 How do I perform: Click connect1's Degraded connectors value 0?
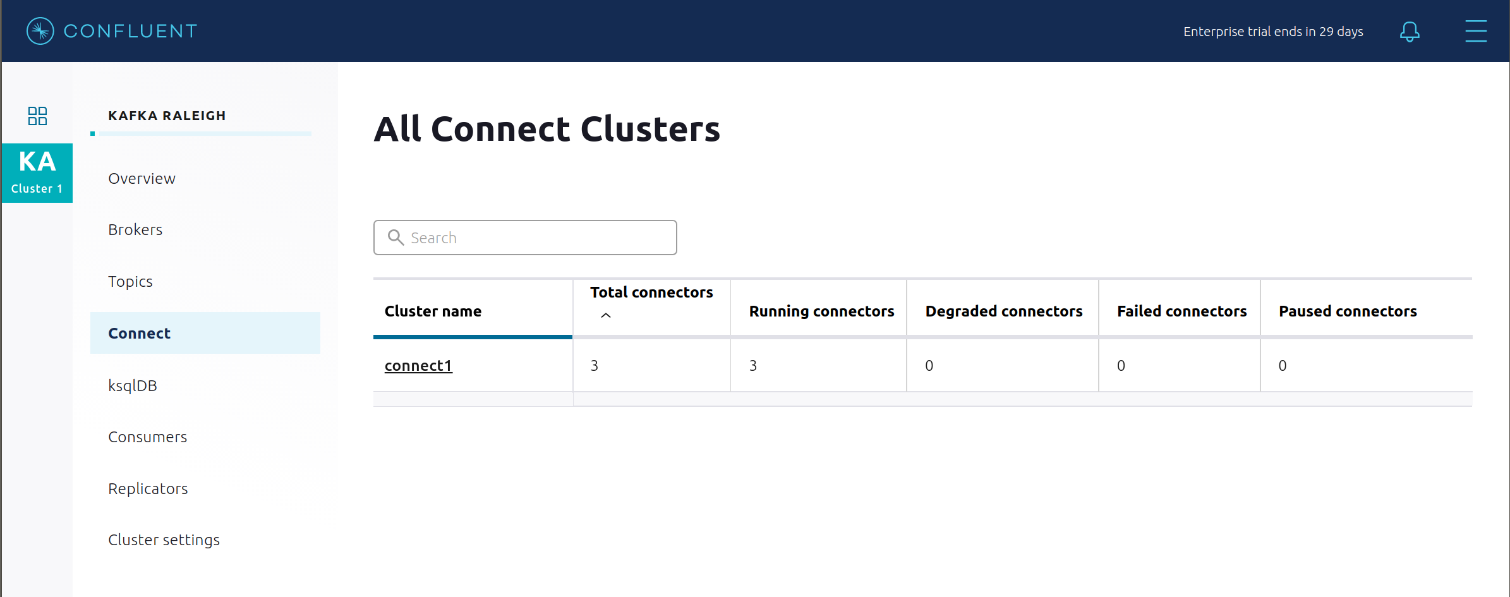coord(929,366)
